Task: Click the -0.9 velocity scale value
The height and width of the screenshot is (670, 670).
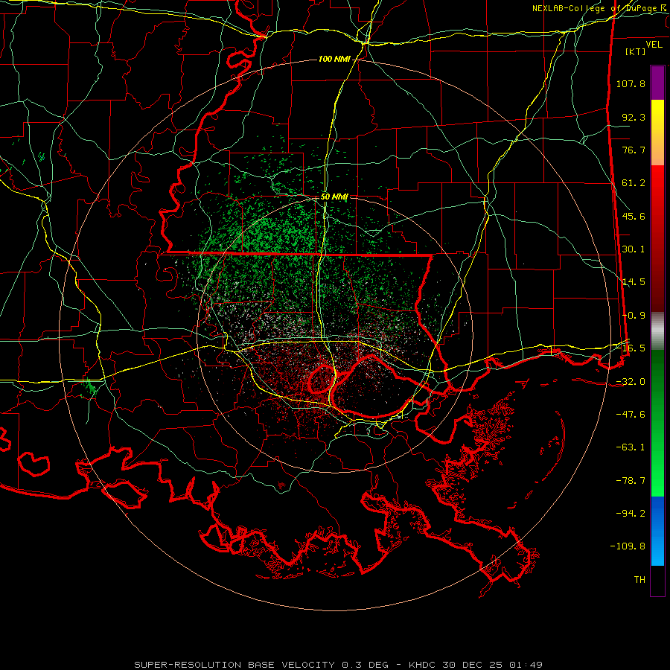Action: click(x=634, y=316)
